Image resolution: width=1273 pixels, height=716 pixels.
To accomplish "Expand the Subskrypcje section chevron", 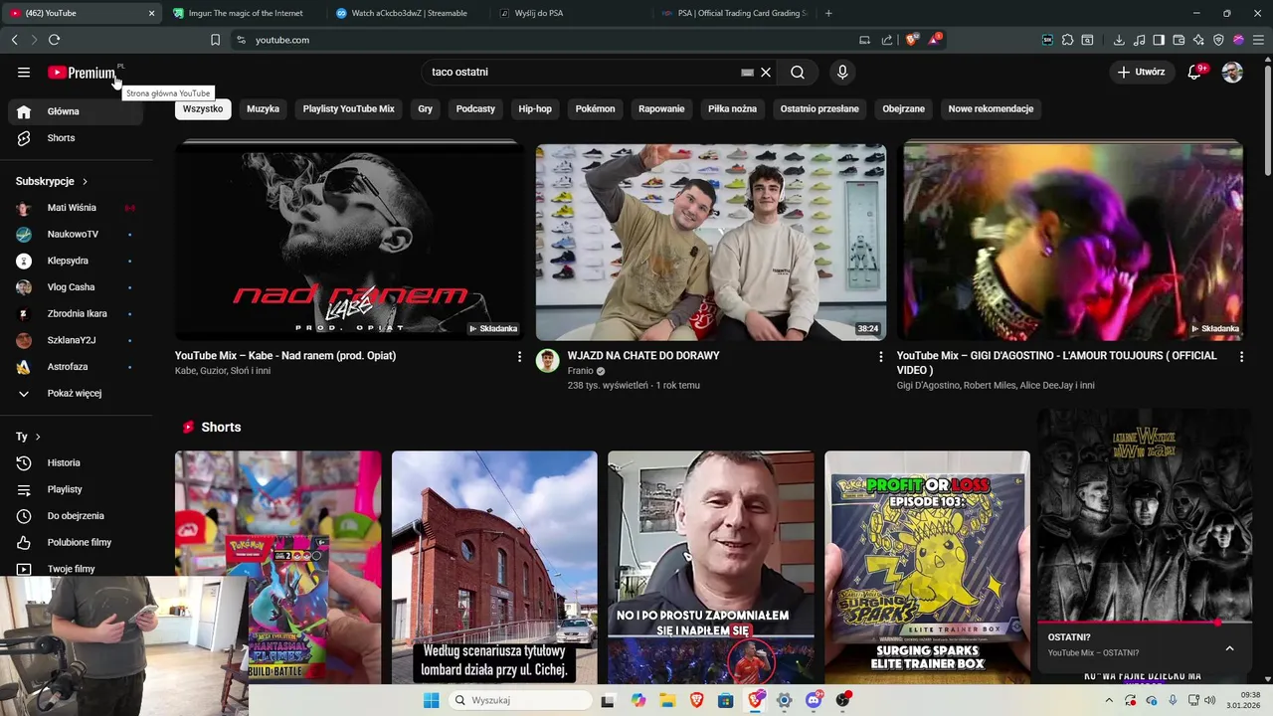I will click(85, 182).
